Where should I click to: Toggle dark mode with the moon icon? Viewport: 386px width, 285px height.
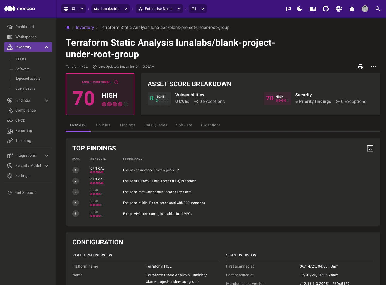(299, 9)
